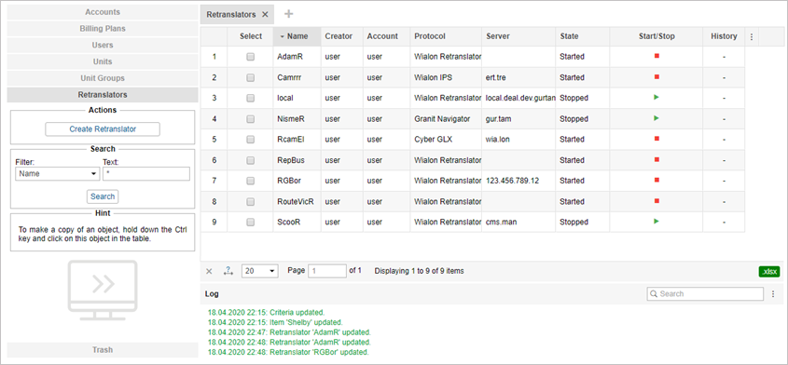Add a new tab with plus icon
The width and height of the screenshot is (788, 365).
click(288, 14)
